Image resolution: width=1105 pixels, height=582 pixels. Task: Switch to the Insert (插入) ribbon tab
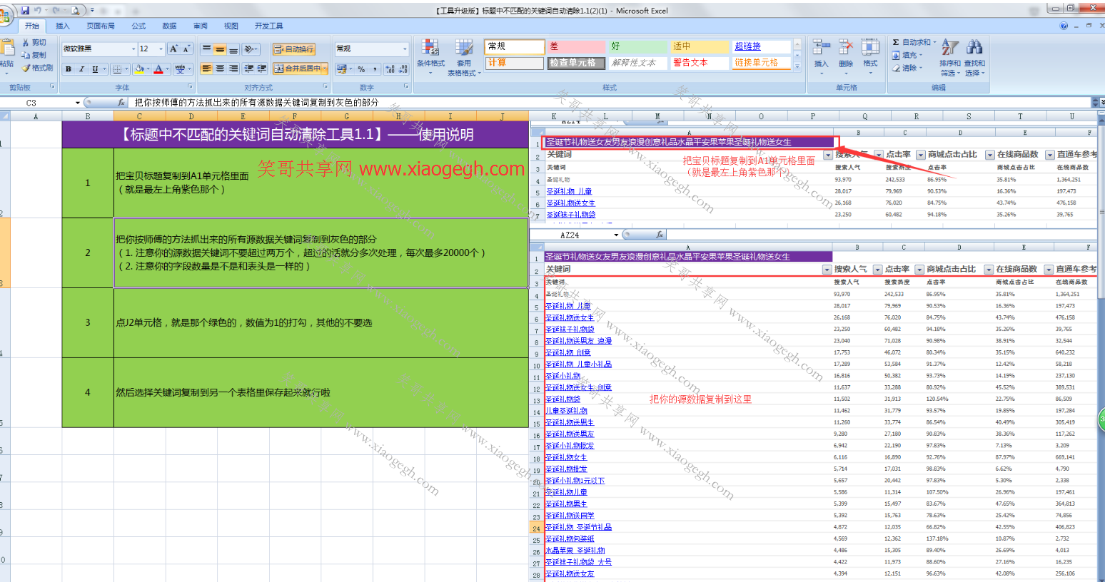pos(63,26)
